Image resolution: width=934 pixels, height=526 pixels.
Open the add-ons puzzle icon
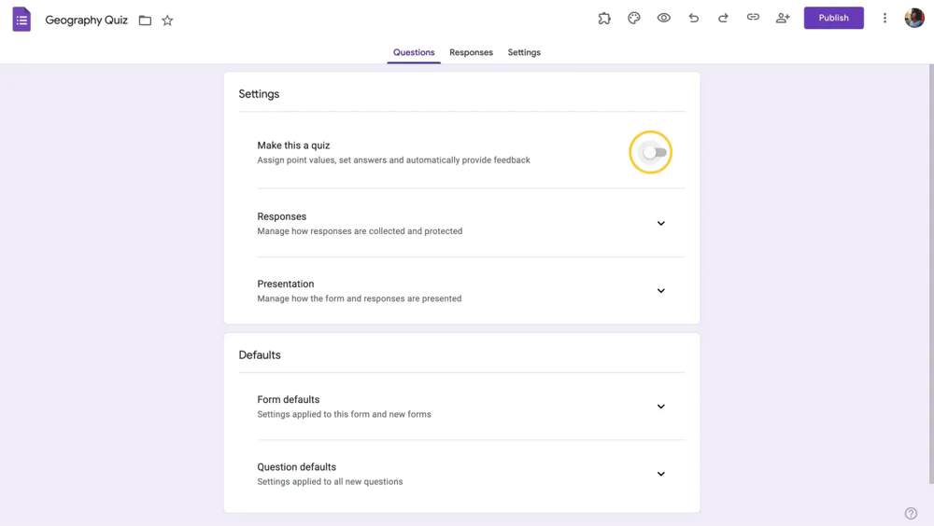coord(604,18)
